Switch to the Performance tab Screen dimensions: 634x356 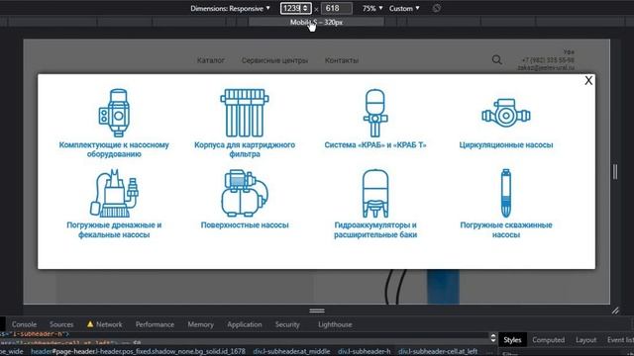(x=155, y=324)
